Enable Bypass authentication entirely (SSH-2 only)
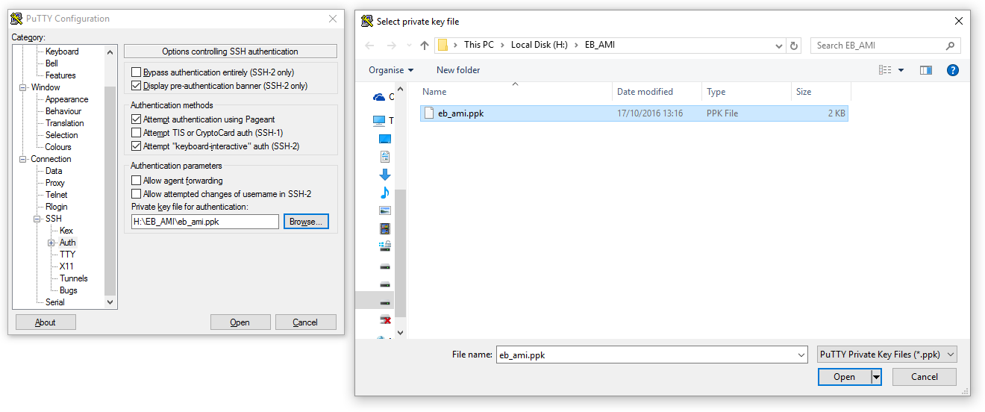The height and width of the screenshot is (412, 985). pos(136,72)
